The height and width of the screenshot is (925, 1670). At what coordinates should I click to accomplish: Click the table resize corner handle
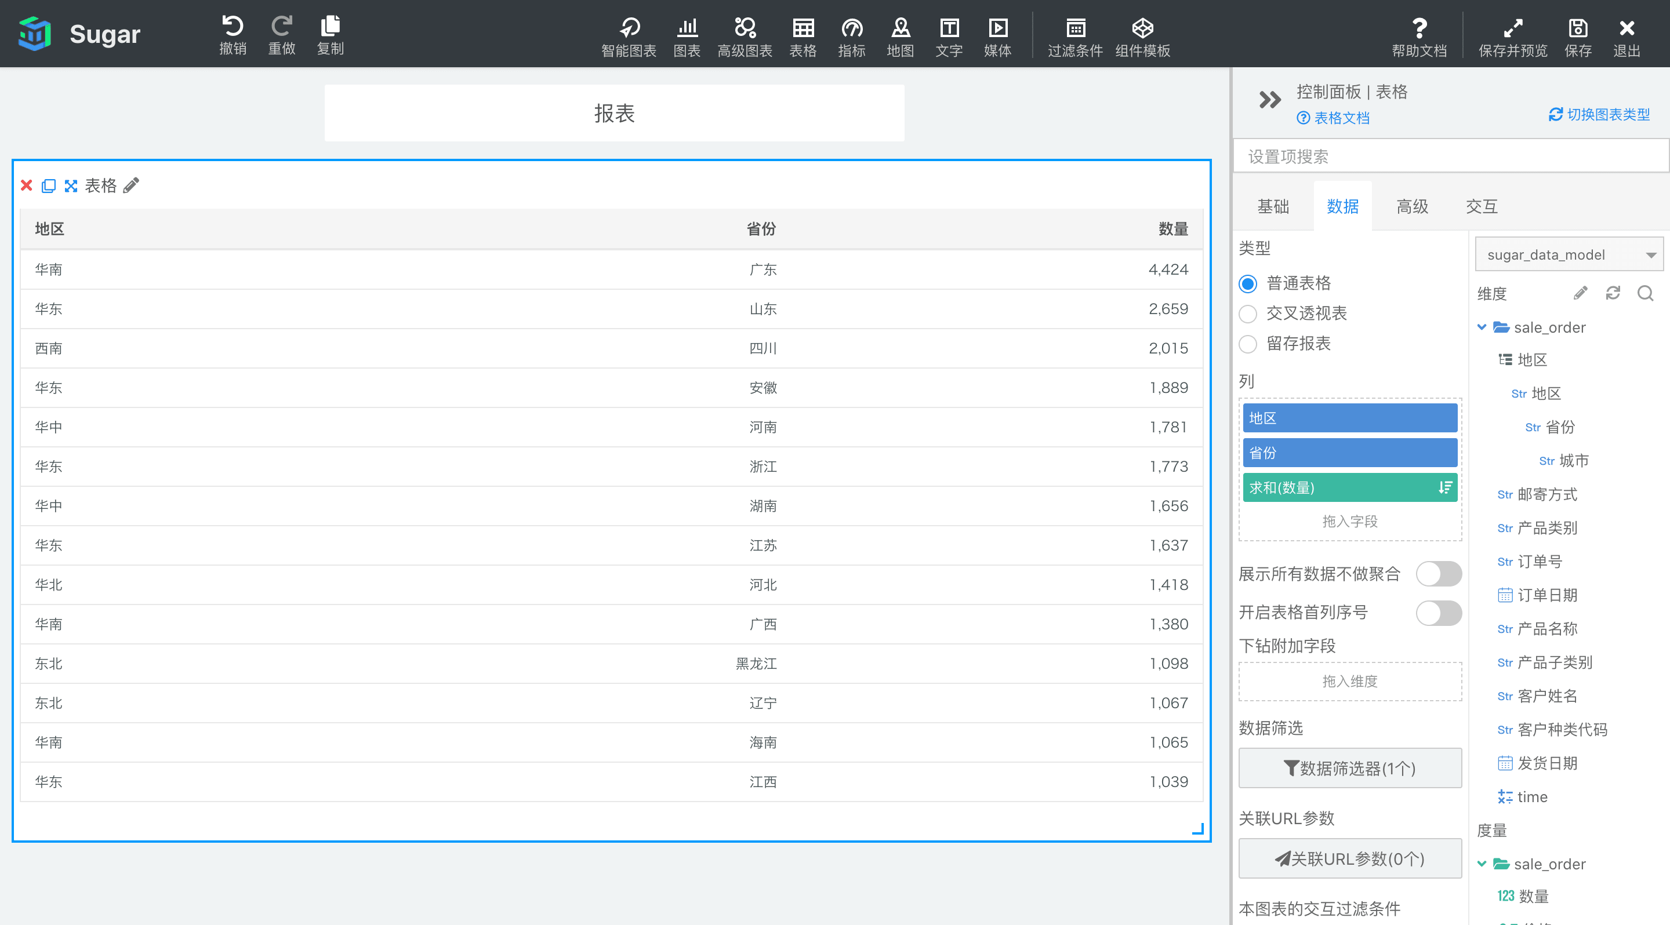point(1198,829)
